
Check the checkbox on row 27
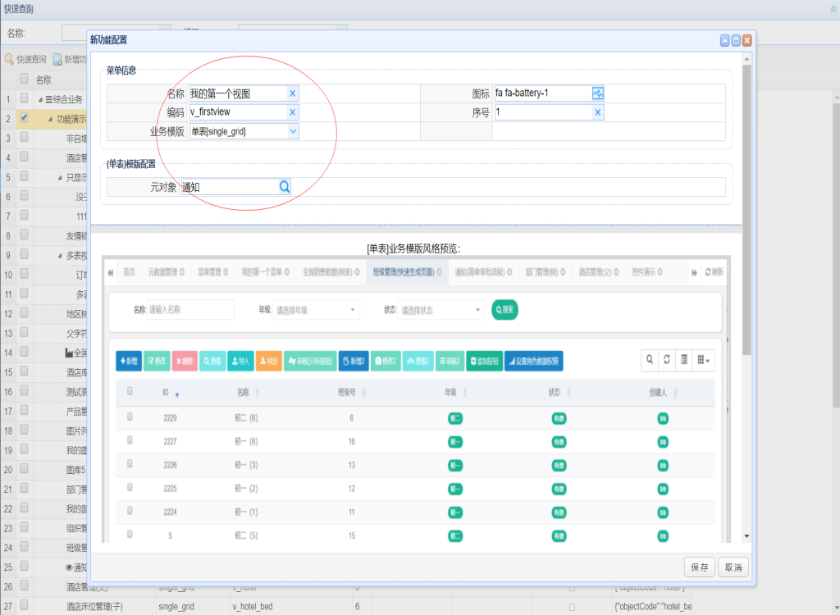coord(24,606)
